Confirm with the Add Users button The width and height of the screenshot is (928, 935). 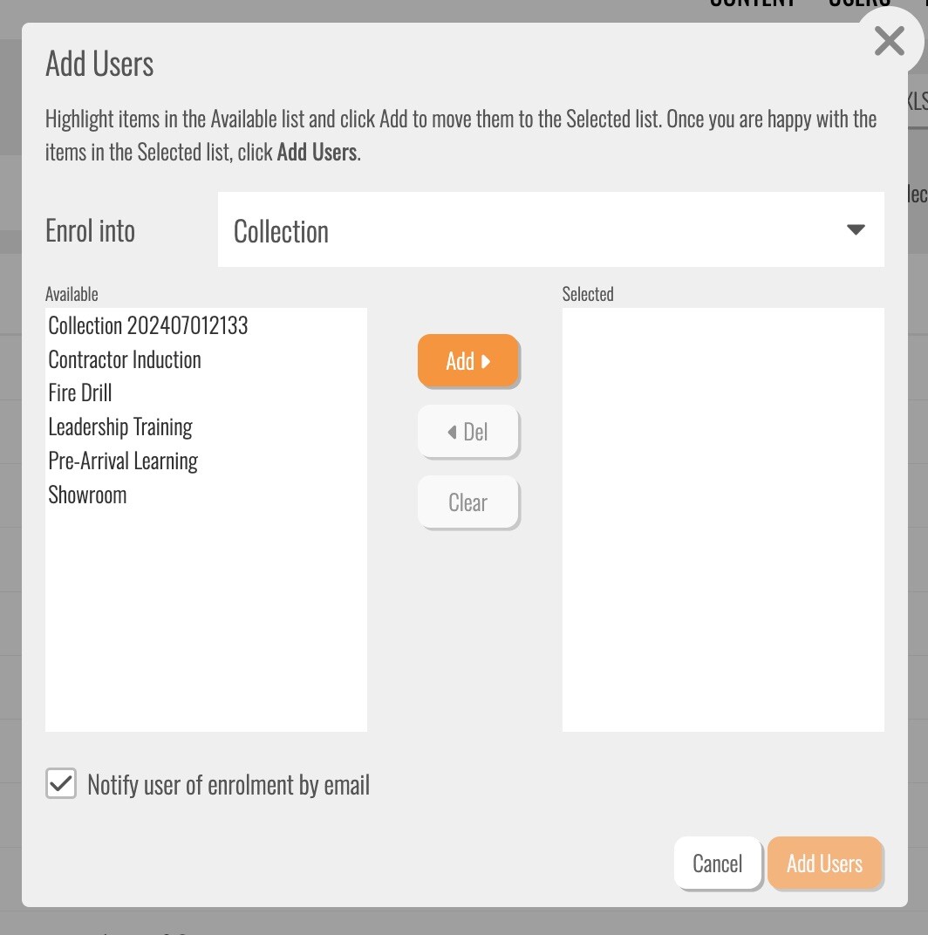(824, 863)
